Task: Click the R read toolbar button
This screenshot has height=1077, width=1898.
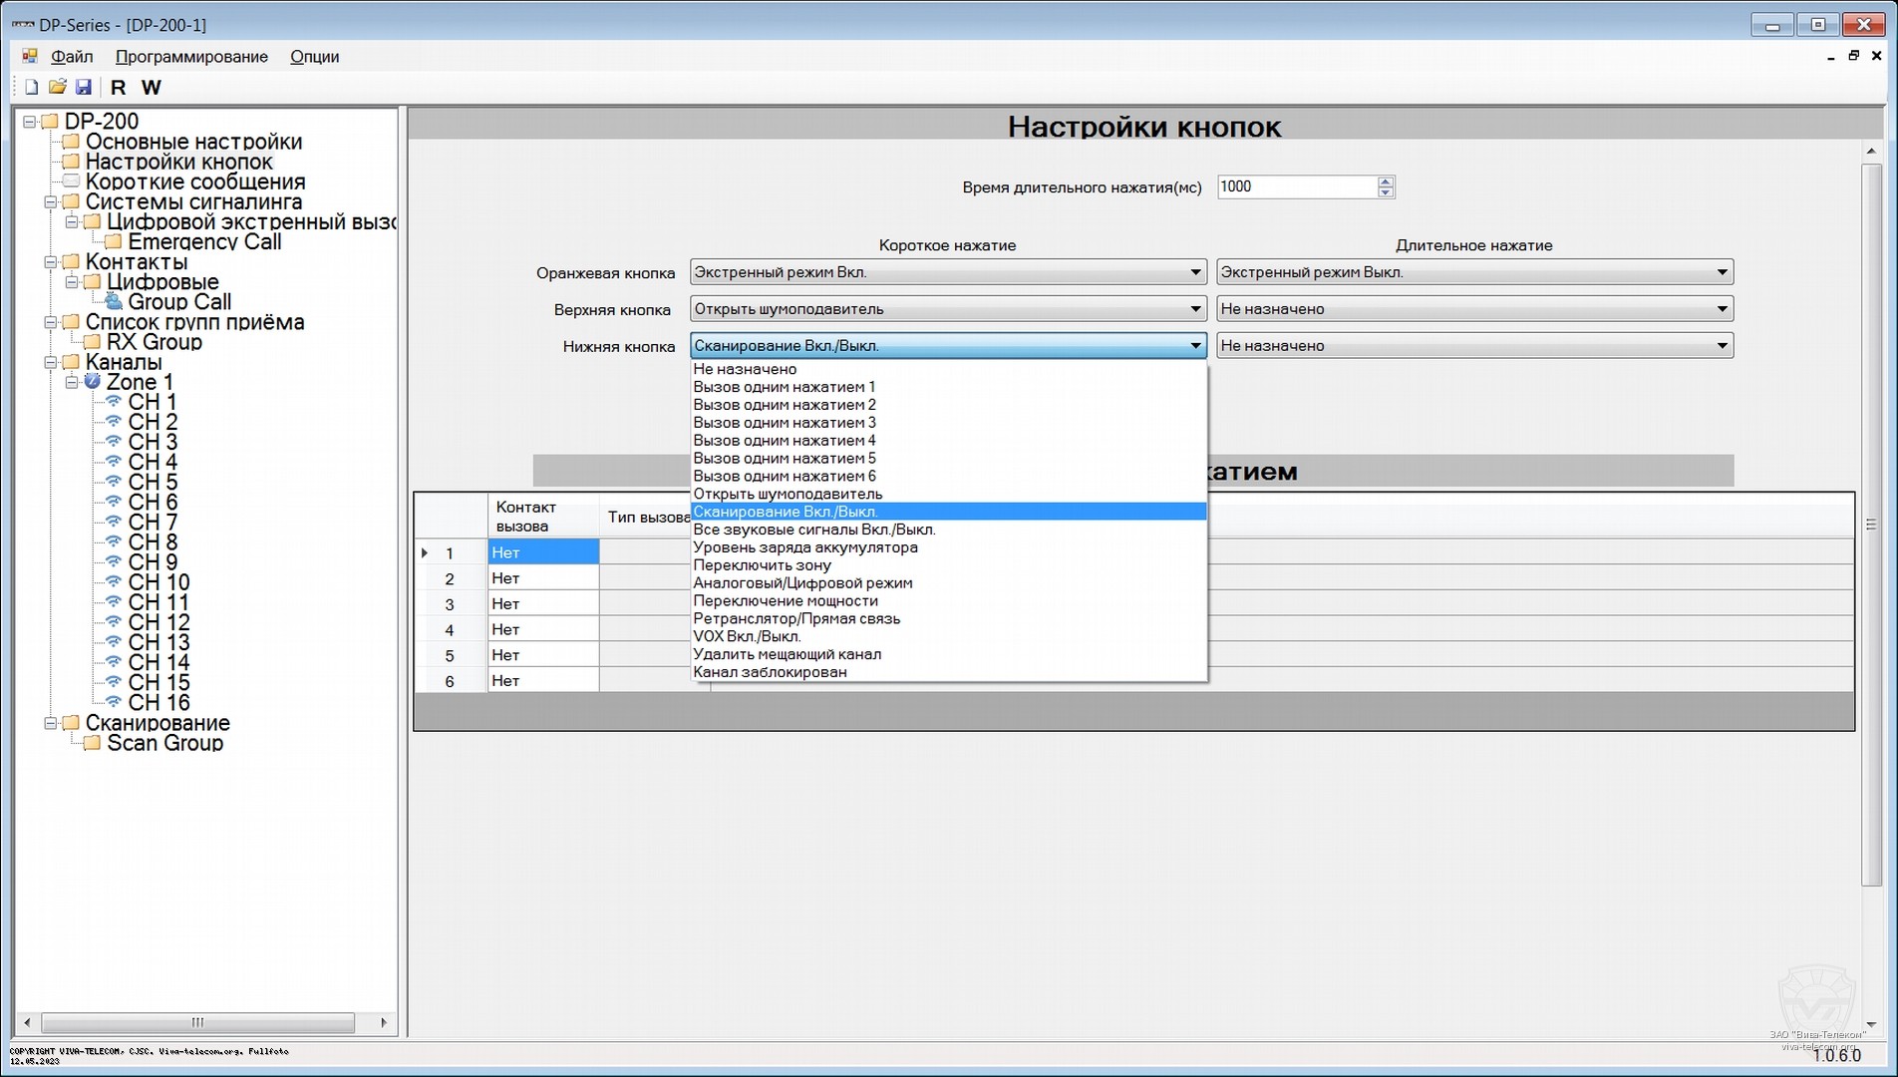Action: (119, 88)
